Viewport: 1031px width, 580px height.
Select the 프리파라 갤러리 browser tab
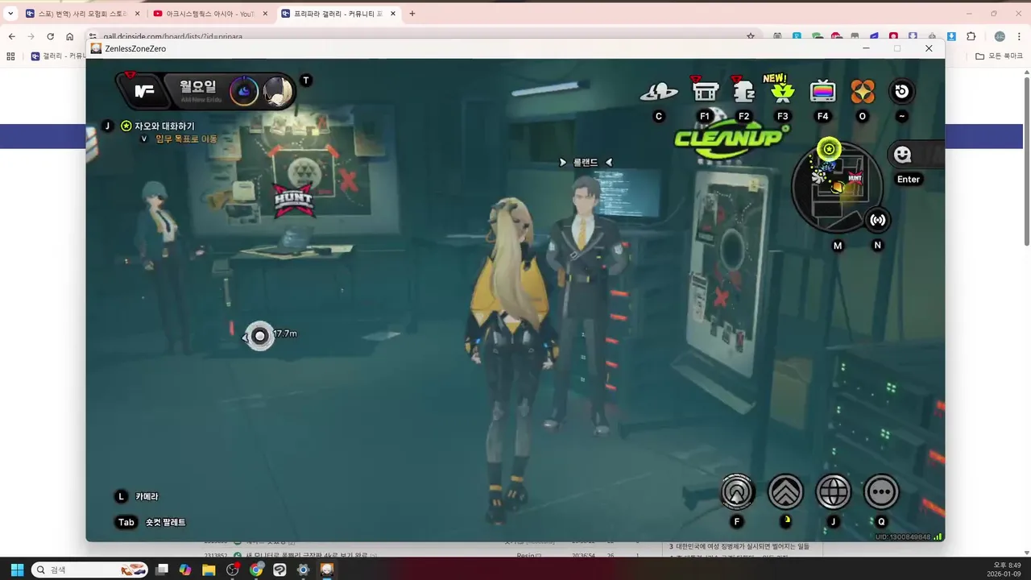tap(338, 14)
